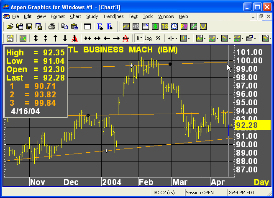274x198 pixels.
Task: Click the Day timeframe label
Action: [261, 182]
